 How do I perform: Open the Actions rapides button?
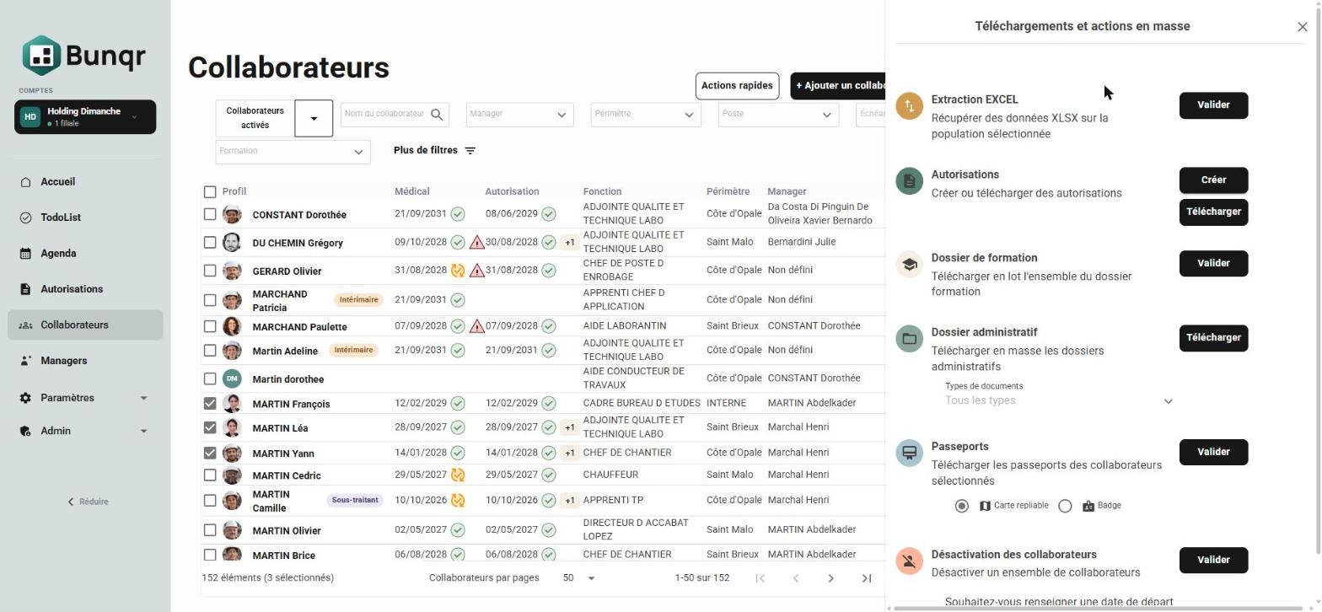[x=737, y=86]
